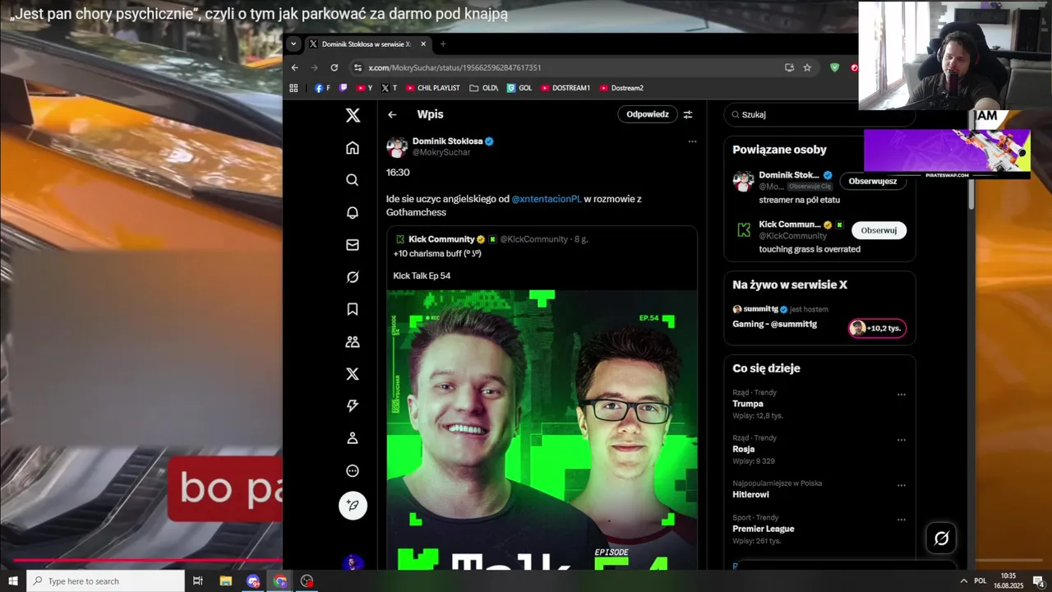Screen dimensions: 1052x592
Task: Open the three-dot menu on Dominik Stokłosa's post
Action: tap(692, 141)
